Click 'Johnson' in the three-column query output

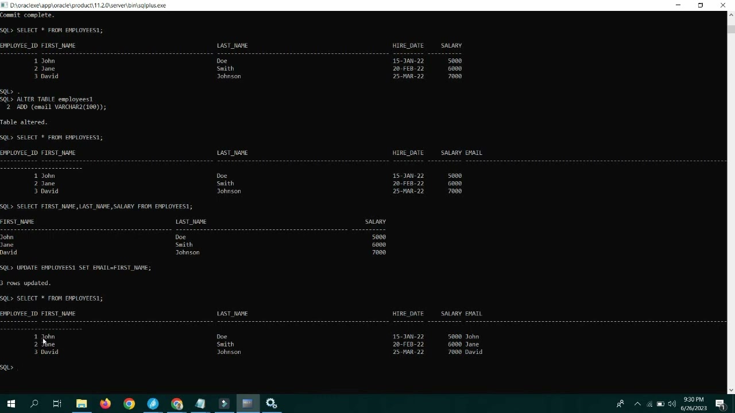coord(188,252)
